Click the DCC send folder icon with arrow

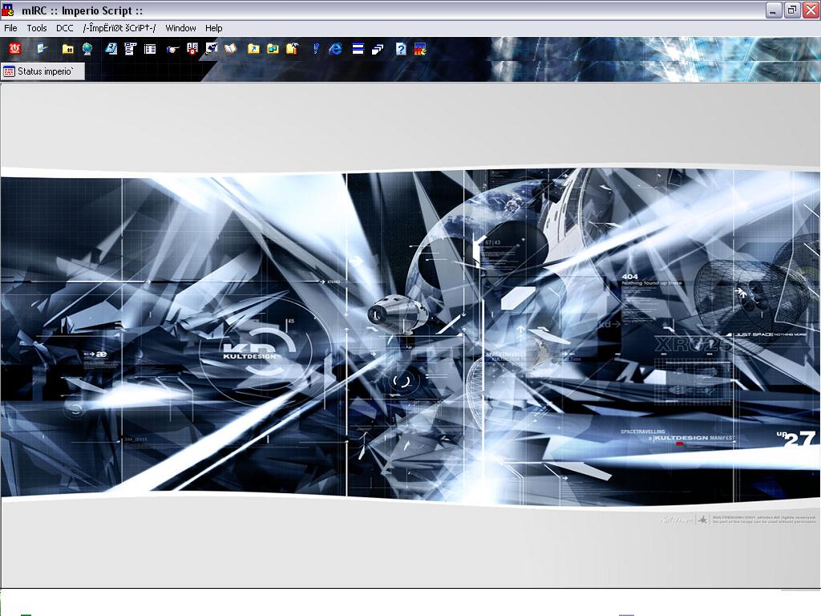click(253, 49)
